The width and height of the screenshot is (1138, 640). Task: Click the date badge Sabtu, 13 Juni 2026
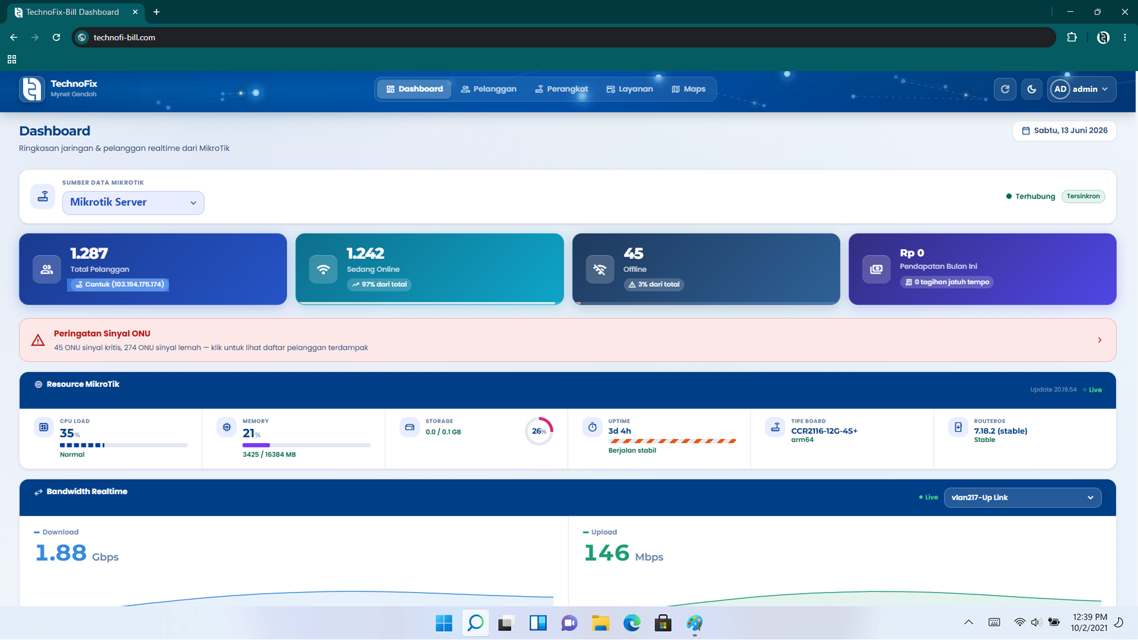pyautogui.click(x=1065, y=131)
